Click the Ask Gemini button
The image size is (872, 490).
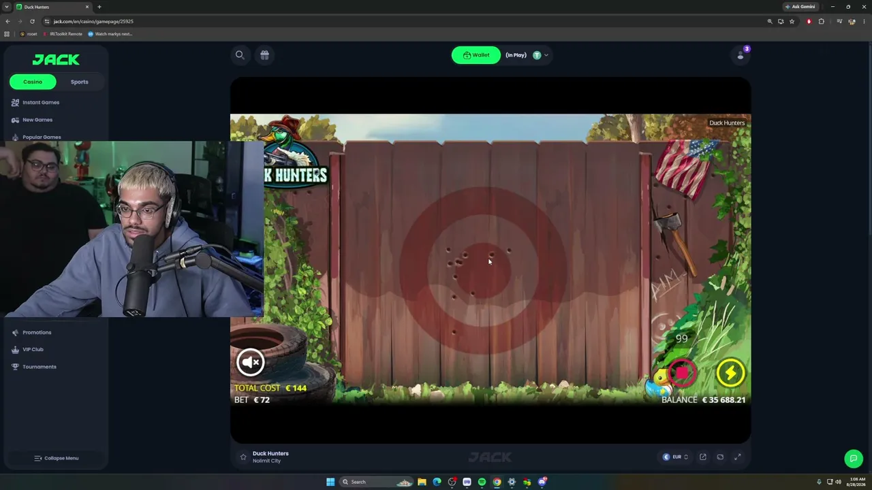pyautogui.click(x=800, y=7)
